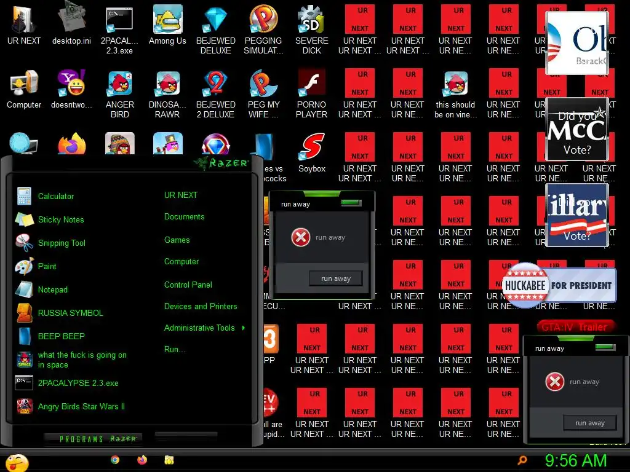The image size is (630, 472).
Task: Click the PROGRAMS Razer button in start menu
Action: click(94, 439)
